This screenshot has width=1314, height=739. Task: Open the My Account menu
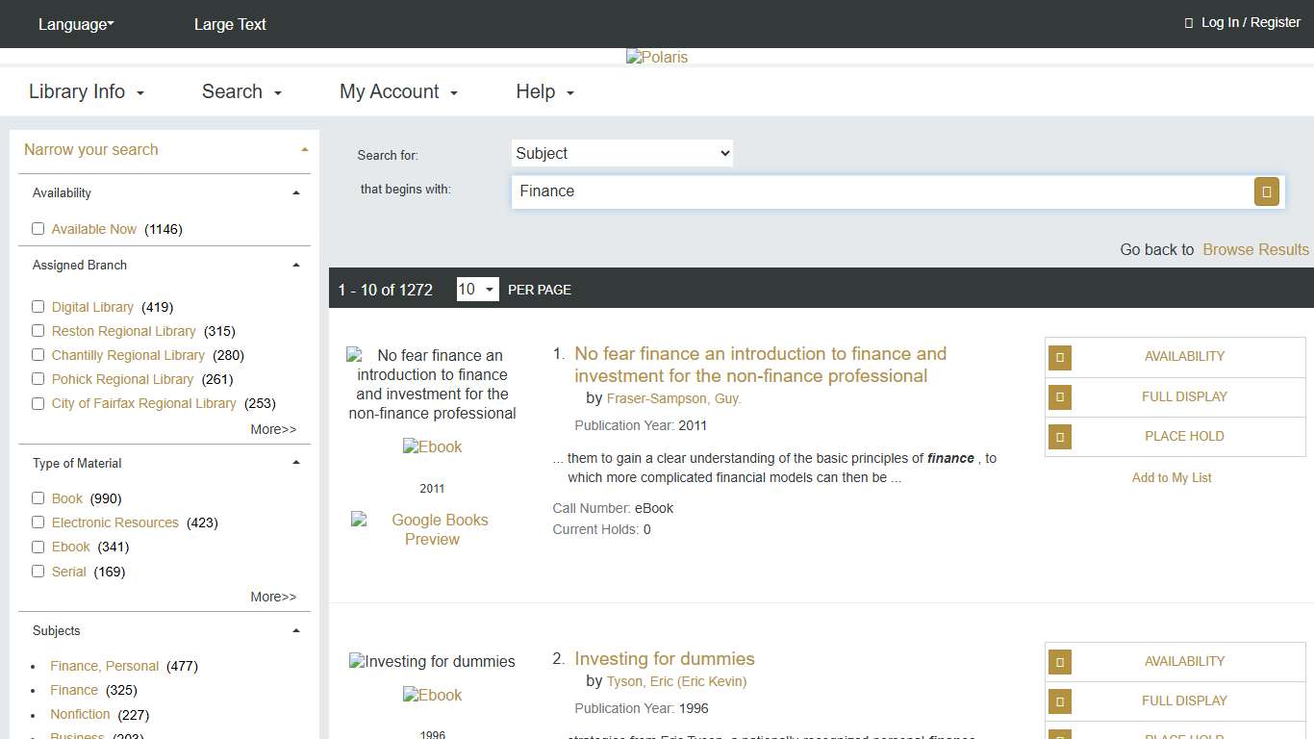[398, 91]
